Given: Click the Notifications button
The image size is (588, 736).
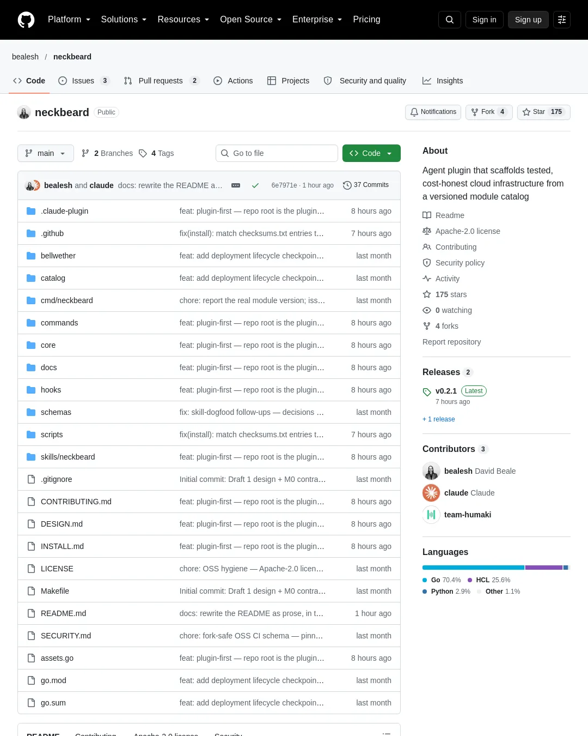Looking at the screenshot, I should pos(433,112).
